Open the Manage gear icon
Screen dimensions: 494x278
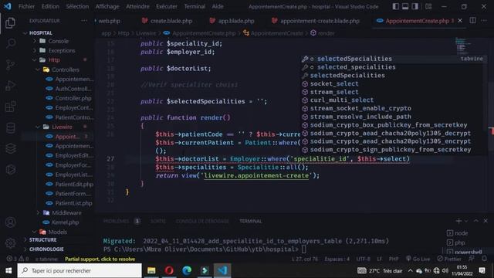click(x=10, y=243)
